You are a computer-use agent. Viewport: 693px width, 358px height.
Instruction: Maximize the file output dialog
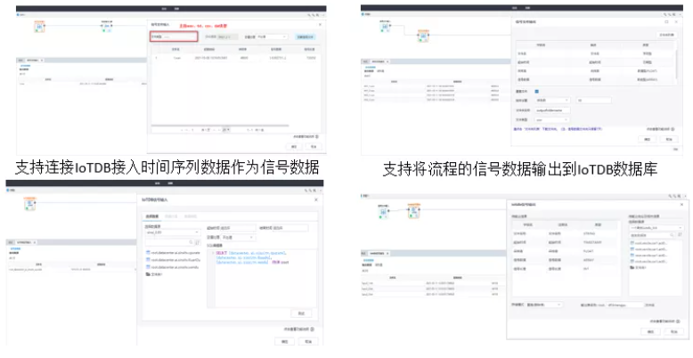tap(666, 21)
